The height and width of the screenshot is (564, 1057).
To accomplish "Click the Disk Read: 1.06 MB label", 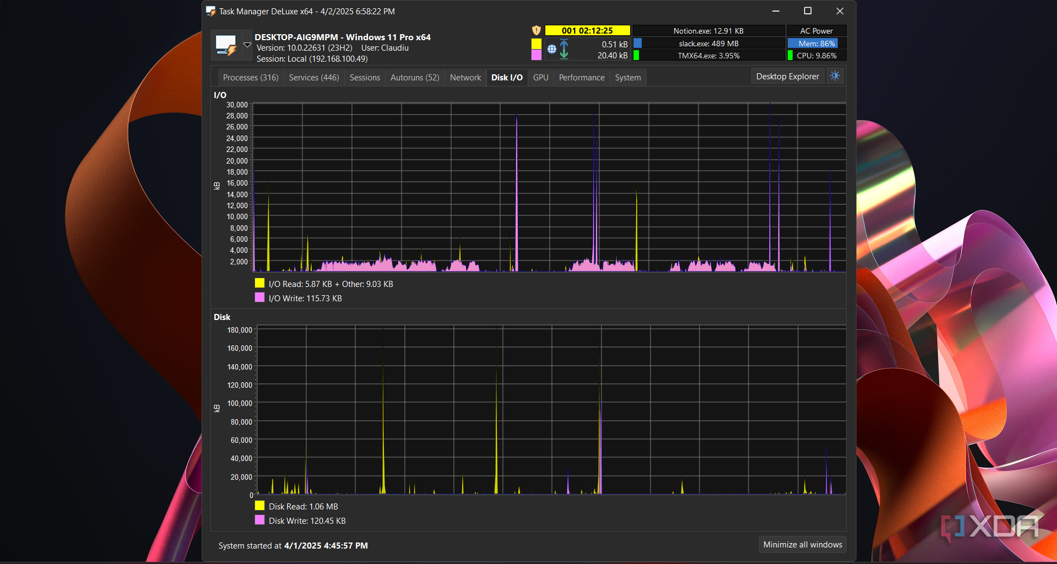I will [303, 507].
